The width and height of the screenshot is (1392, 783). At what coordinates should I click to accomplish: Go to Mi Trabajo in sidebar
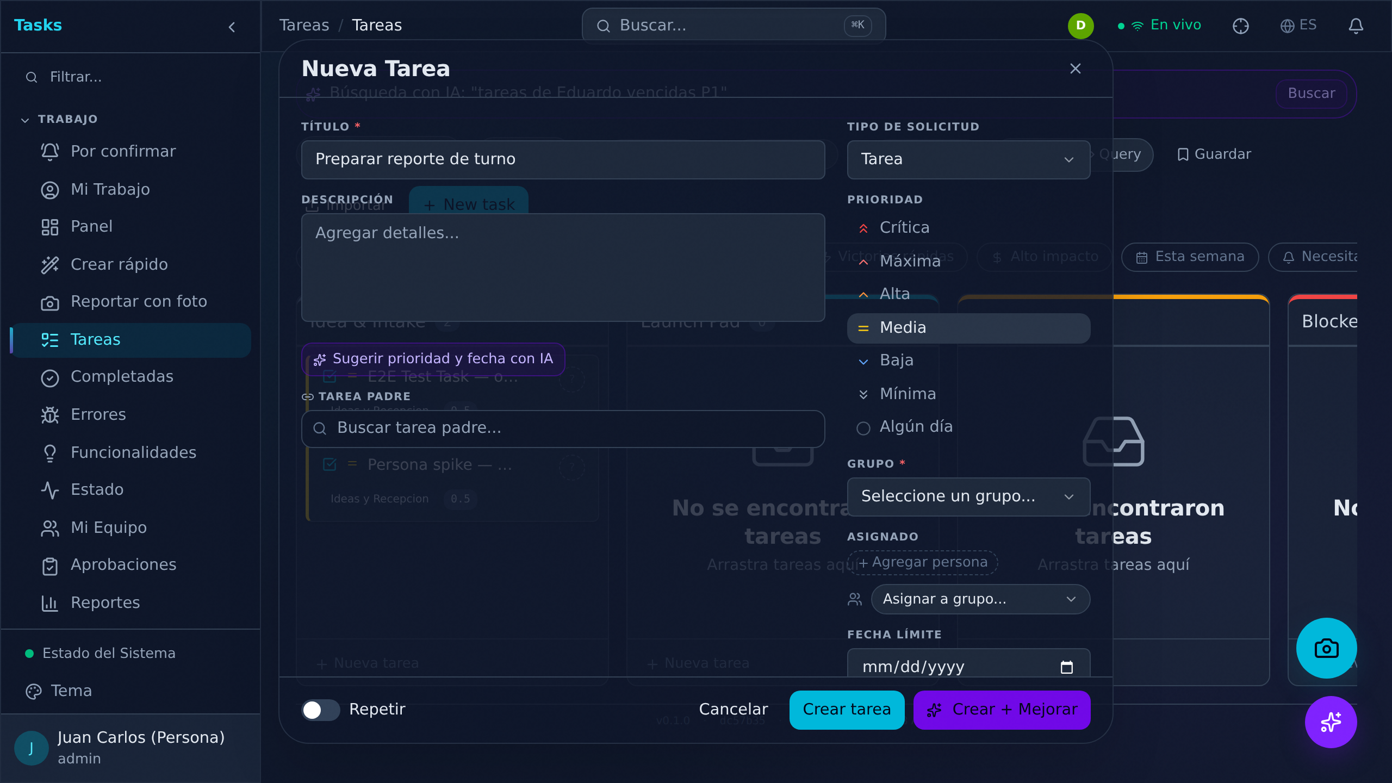pyautogui.click(x=131, y=190)
